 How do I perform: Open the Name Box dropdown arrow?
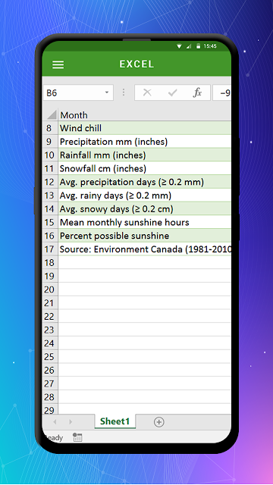[107, 92]
